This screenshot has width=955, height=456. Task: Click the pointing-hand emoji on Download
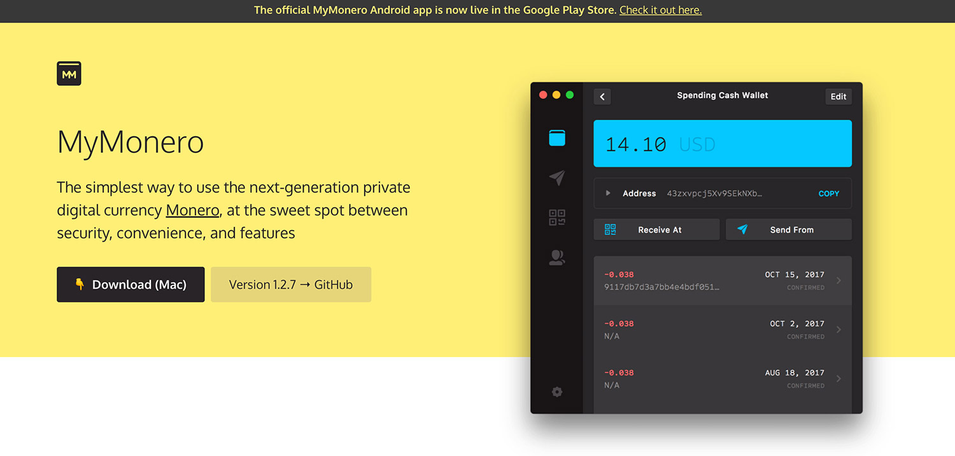[x=80, y=284]
